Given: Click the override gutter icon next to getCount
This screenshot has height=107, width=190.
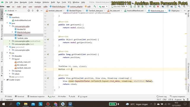Looking at the screenshot, I should tap(48, 25).
